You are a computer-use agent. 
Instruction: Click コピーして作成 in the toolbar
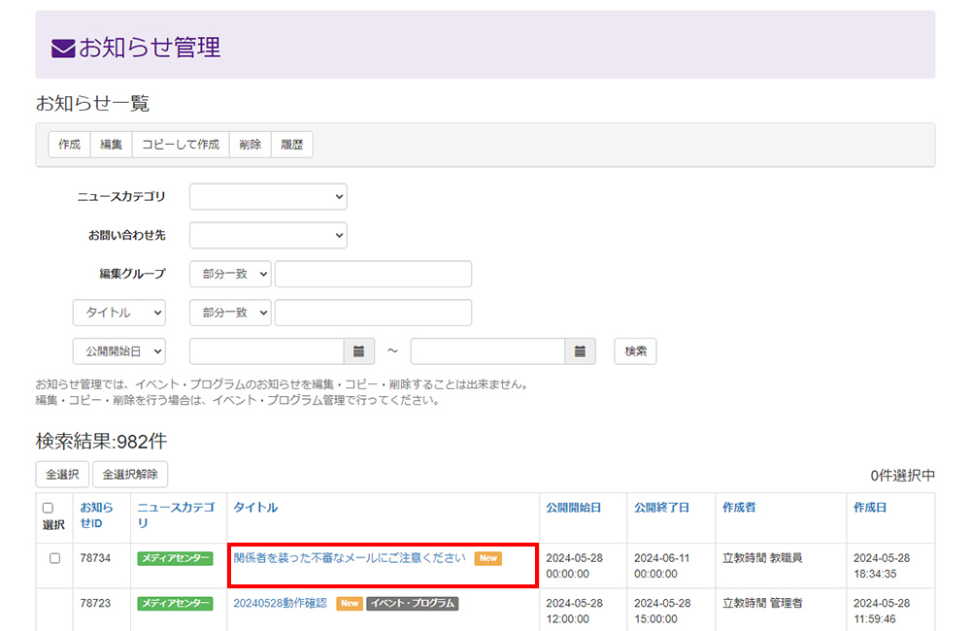tap(181, 145)
